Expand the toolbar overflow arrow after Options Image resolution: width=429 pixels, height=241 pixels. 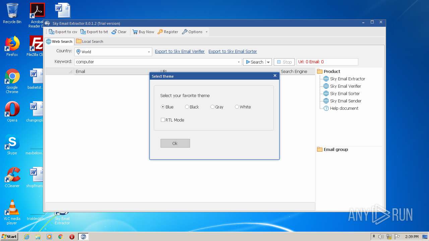tap(206, 32)
